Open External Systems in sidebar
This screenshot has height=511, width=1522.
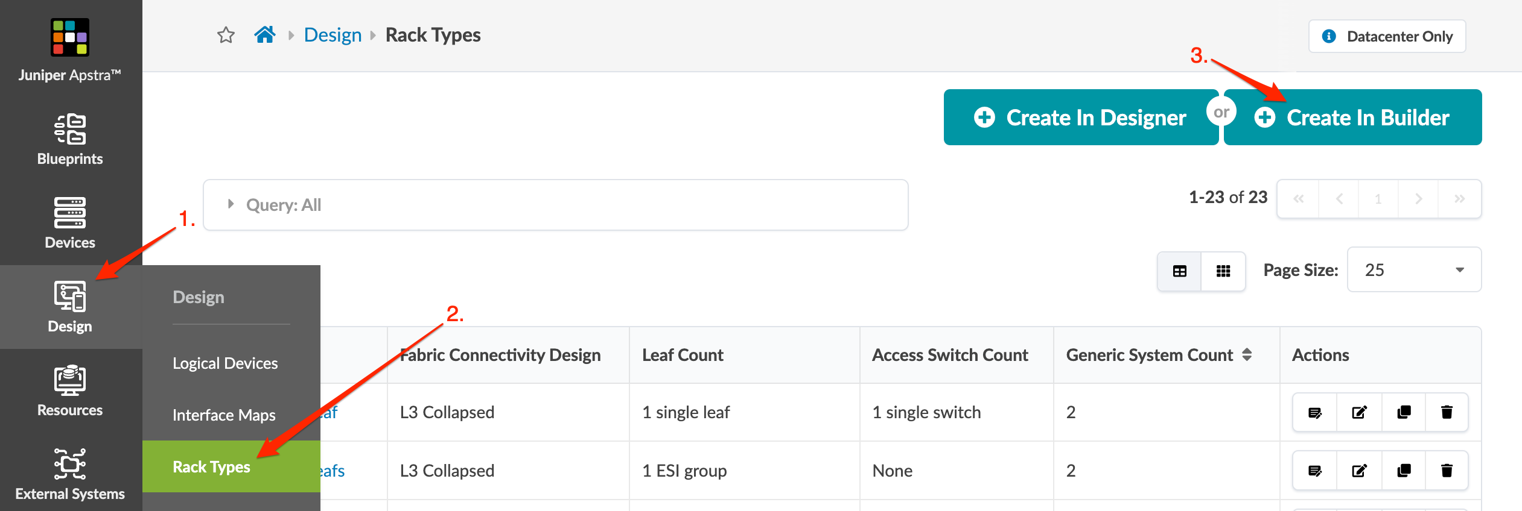click(x=70, y=475)
